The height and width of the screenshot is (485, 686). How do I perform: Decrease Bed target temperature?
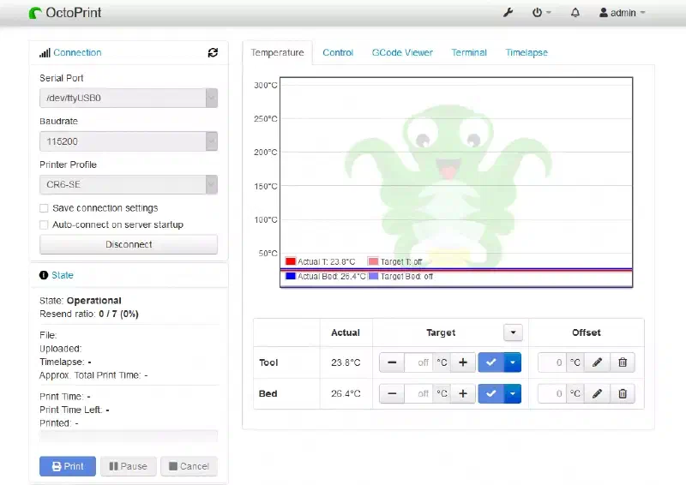tap(392, 393)
